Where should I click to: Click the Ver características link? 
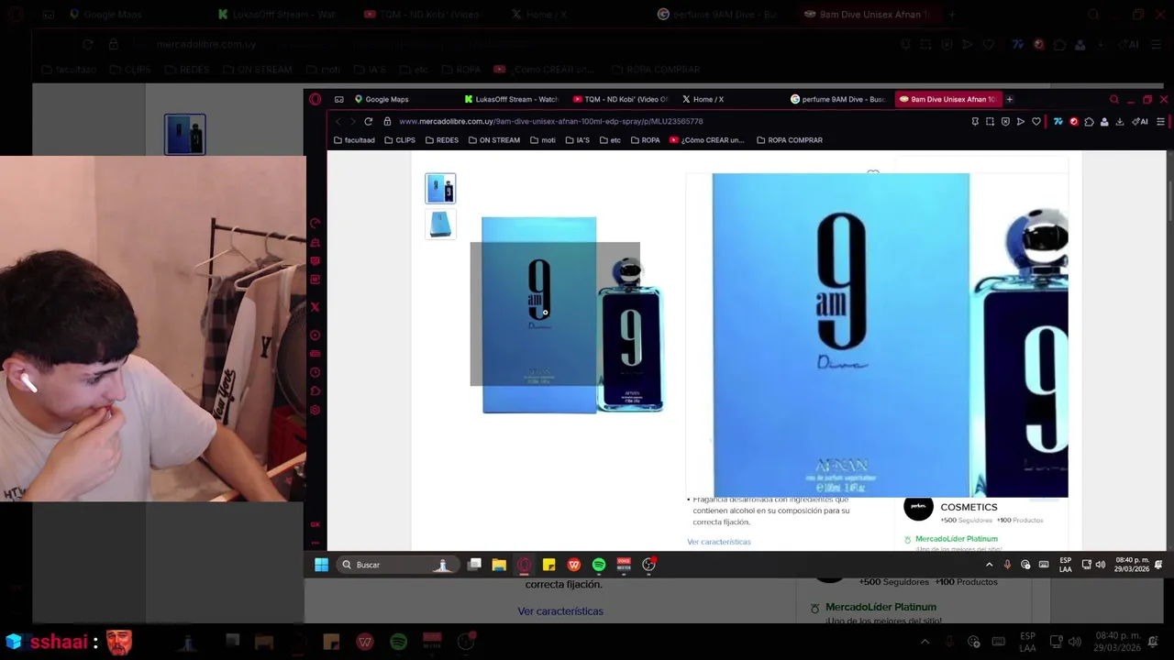719,542
